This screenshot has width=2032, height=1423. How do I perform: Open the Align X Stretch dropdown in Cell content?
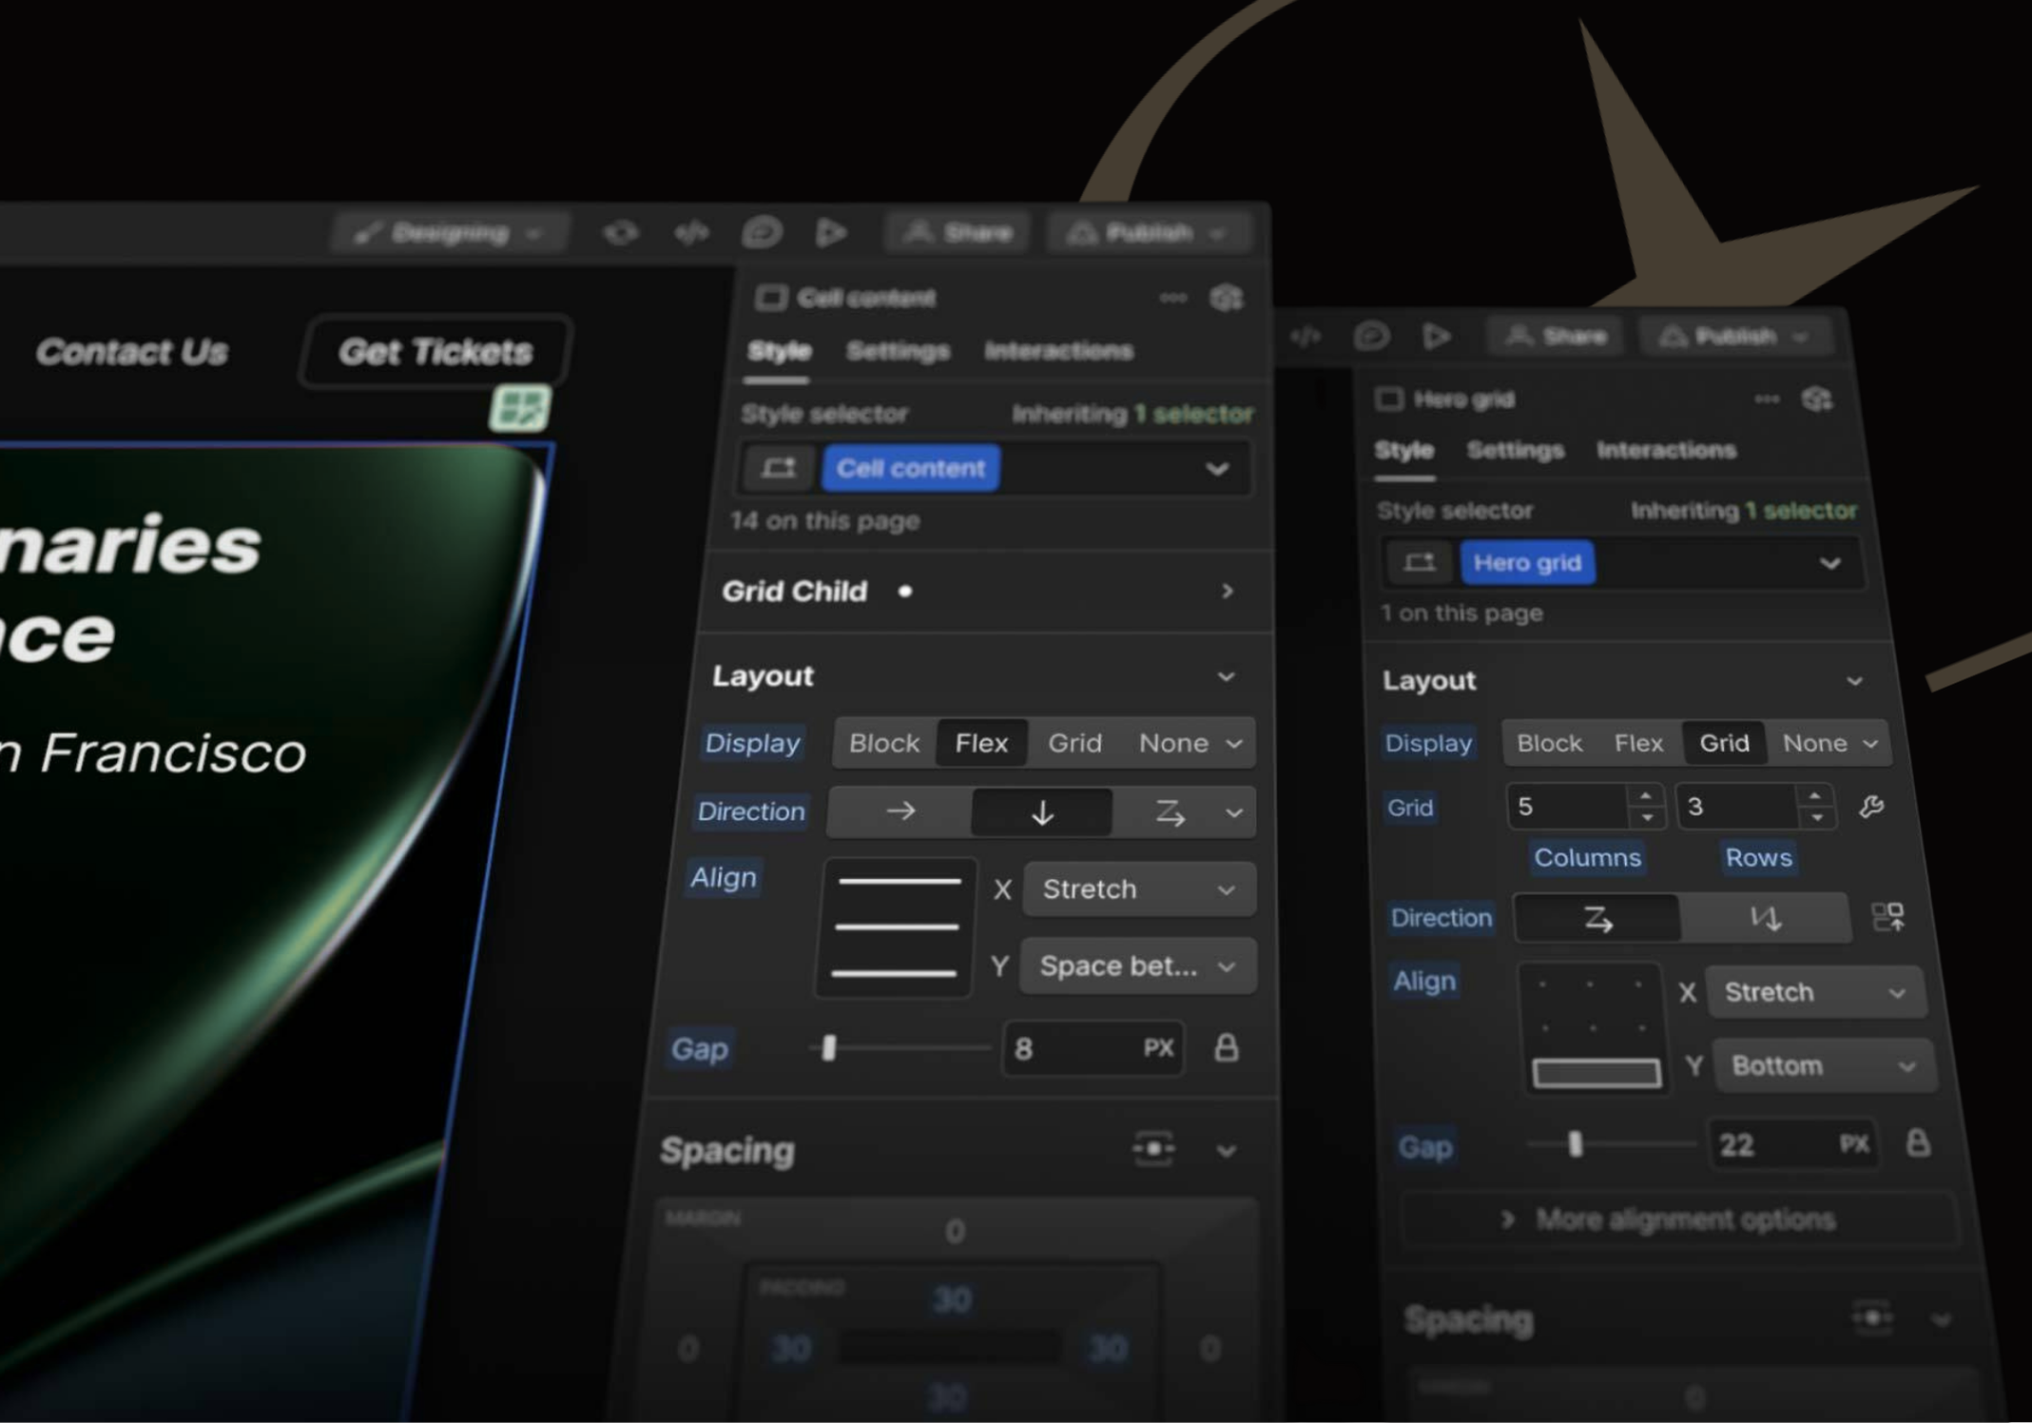(x=1137, y=889)
